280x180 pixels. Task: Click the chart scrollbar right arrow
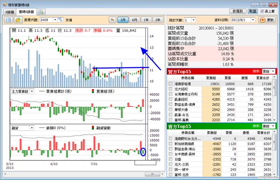[x=162, y=174]
